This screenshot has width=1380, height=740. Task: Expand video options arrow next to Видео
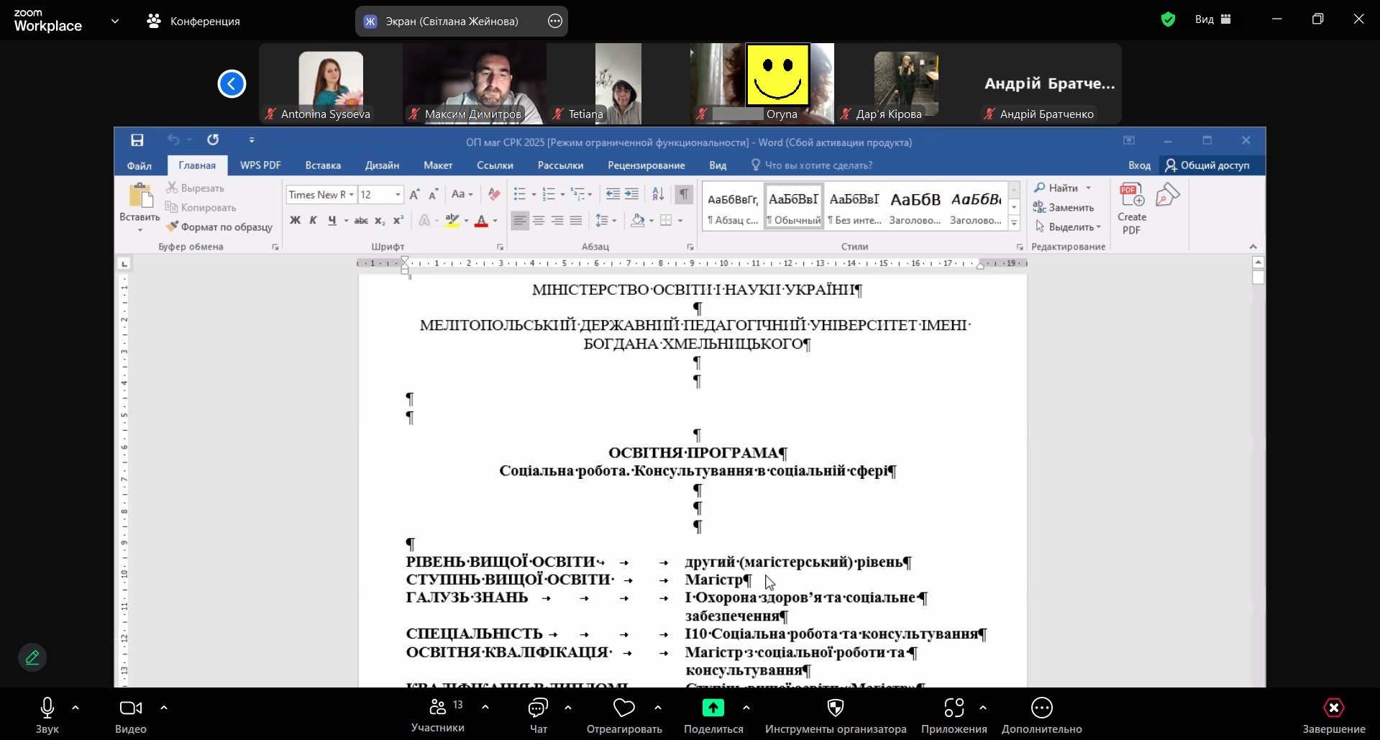point(164,708)
